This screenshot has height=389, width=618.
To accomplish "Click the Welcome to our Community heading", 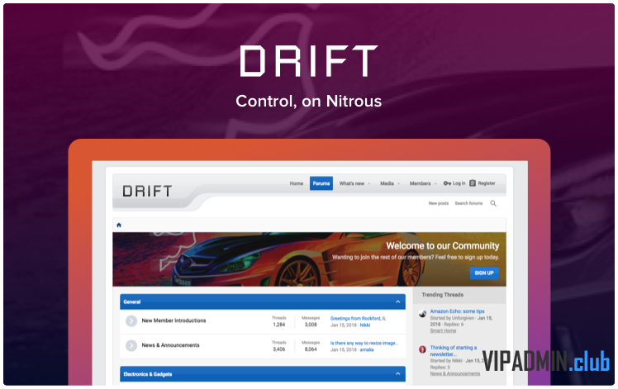I will coord(443,246).
